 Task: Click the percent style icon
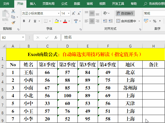[155, 21]
